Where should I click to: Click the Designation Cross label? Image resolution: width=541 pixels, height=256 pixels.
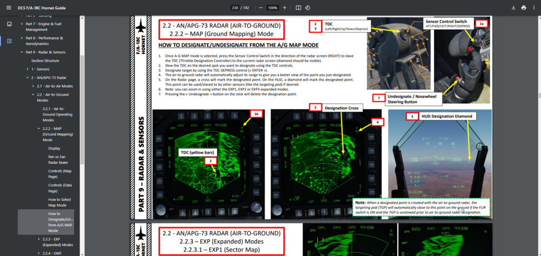click(x=341, y=108)
